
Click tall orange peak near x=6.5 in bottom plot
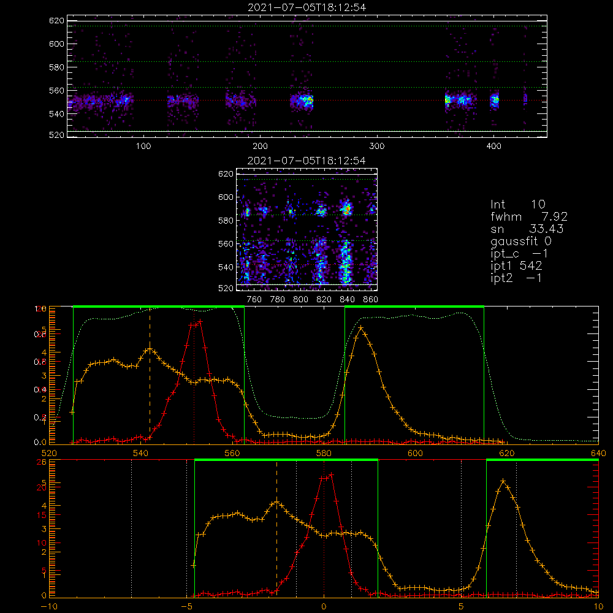click(503, 481)
